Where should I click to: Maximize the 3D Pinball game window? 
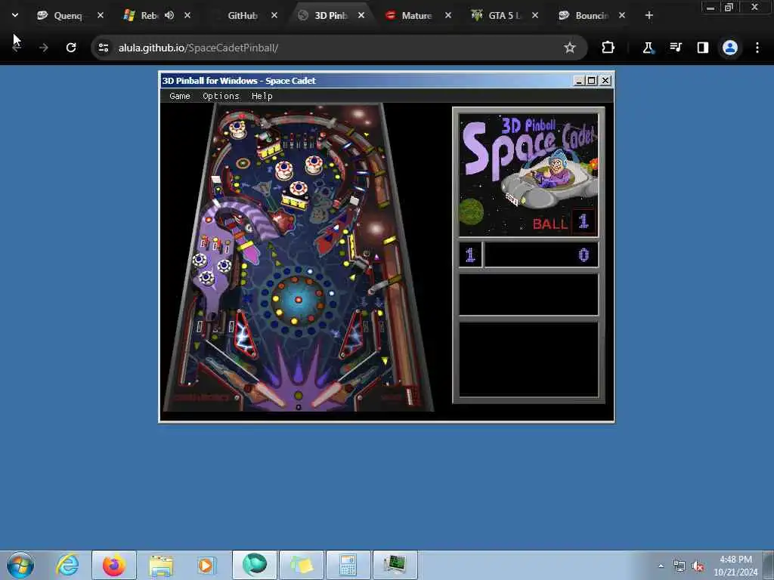[591, 80]
